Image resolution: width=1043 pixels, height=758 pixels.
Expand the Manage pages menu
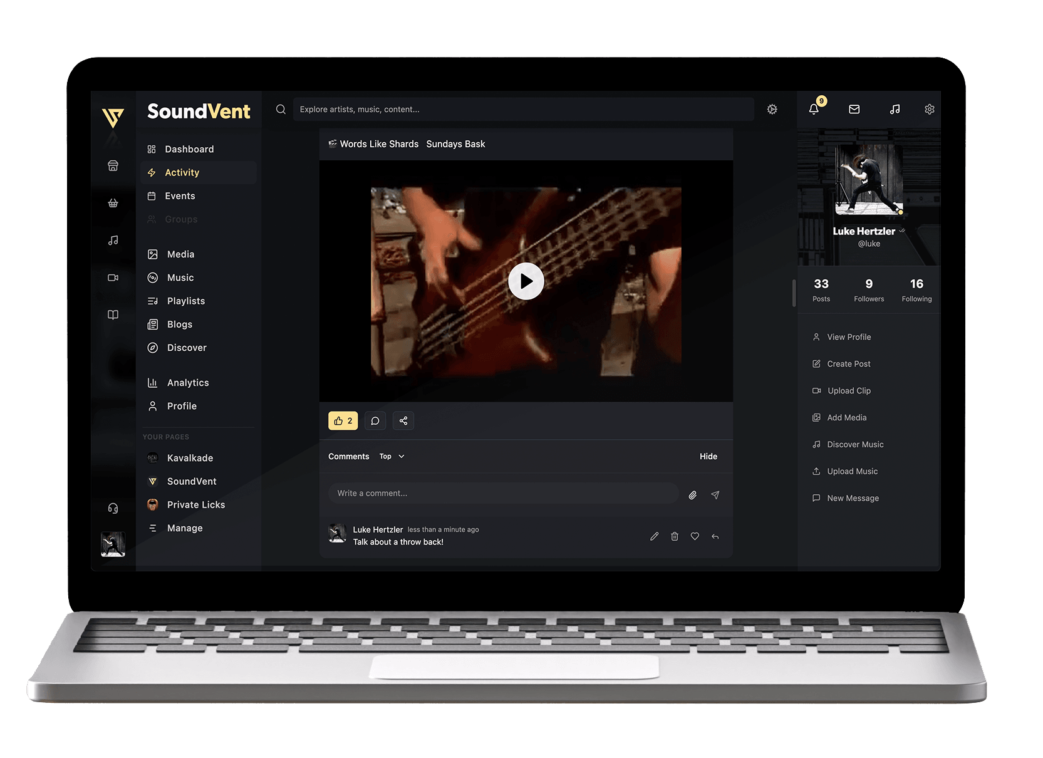coord(184,527)
